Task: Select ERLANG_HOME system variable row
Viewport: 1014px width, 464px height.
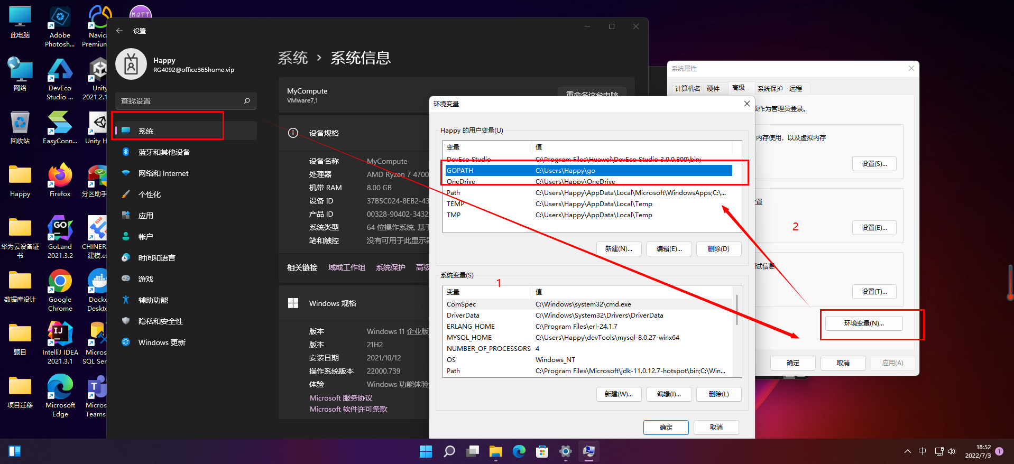Action: (x=588, y=326)
